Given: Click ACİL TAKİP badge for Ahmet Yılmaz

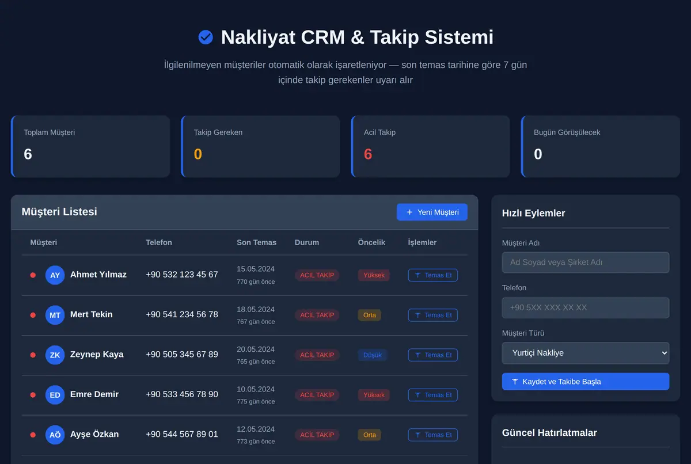Looking at the screenshot, I should 317,275.
